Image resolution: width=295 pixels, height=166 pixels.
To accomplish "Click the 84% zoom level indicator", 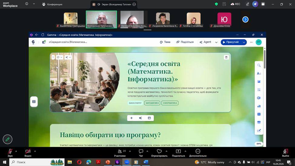I will (259, 144).
